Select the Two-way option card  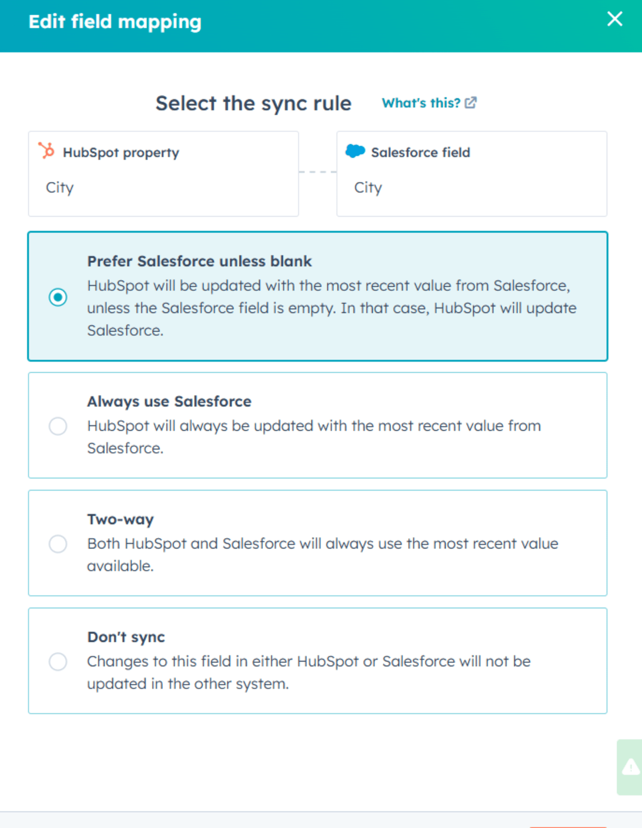pos(318,543)
